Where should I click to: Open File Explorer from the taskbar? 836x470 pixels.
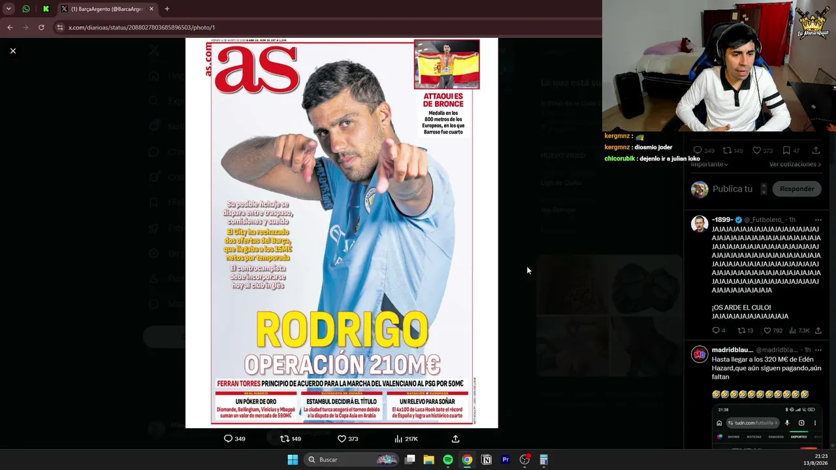coord(428,460)
